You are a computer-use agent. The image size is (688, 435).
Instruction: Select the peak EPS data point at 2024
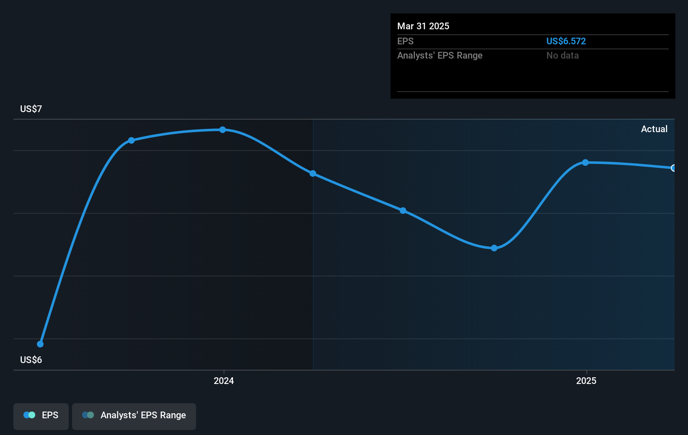[222, 130]
